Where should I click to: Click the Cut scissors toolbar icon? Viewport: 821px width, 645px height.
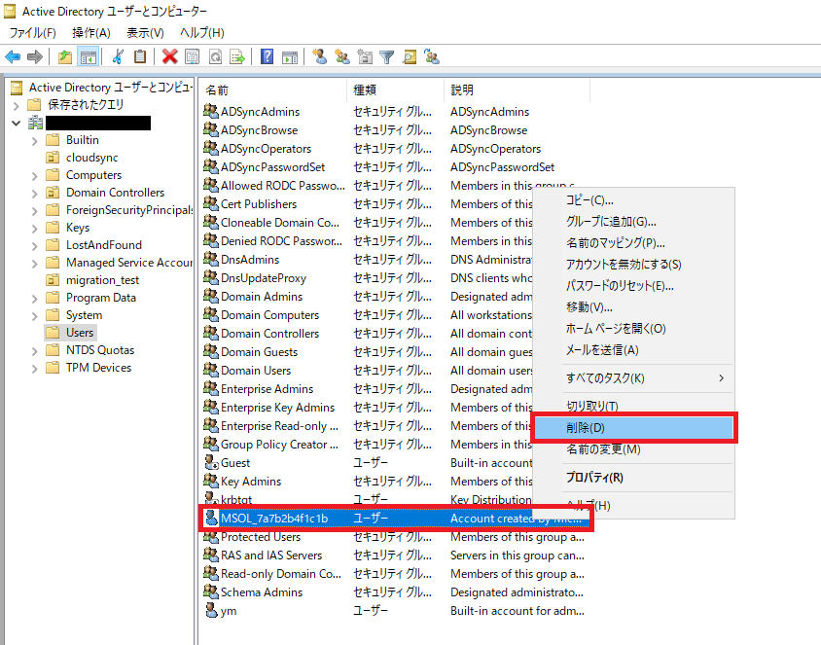coord(119,56)
